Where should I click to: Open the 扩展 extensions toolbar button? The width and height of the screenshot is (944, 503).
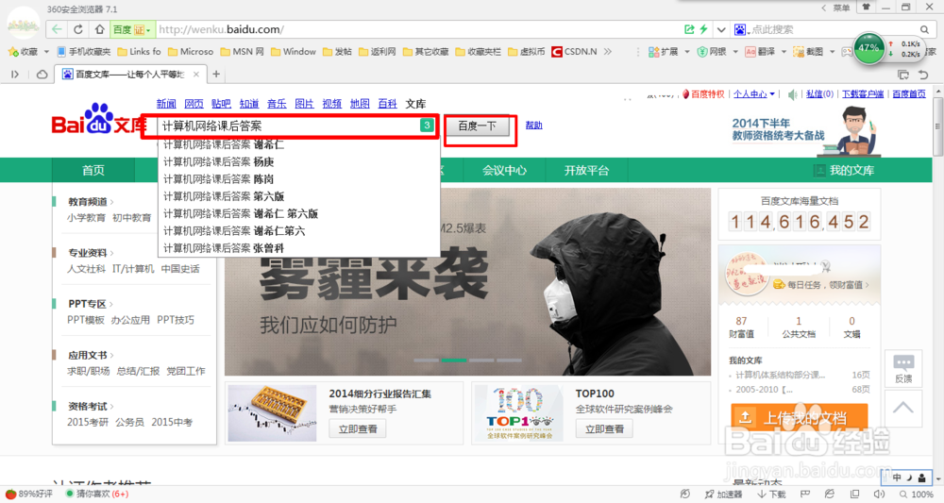tap(663, 52)
